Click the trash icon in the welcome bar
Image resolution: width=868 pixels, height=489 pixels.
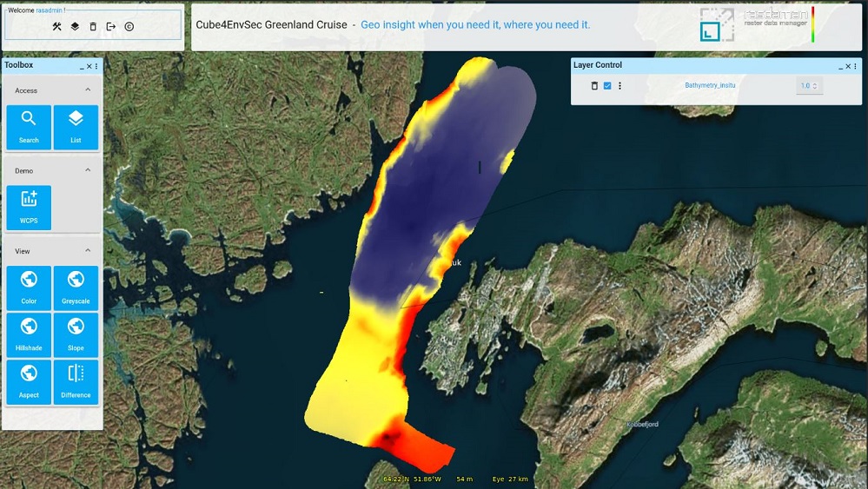93,27
